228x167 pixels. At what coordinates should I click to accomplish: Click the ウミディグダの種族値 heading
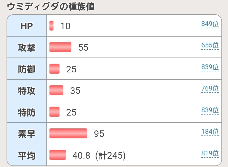(x=51, y=7)
